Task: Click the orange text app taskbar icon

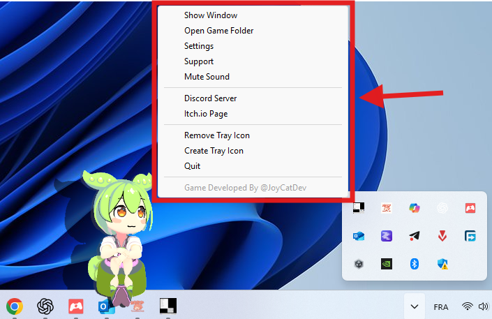Action: (x=137, y=306)
